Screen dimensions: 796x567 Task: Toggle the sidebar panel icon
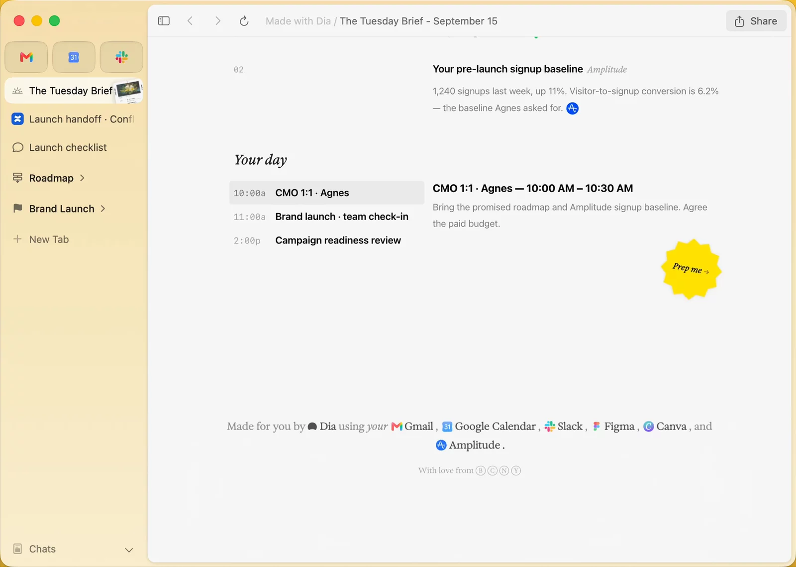click(x=164, y=21)
